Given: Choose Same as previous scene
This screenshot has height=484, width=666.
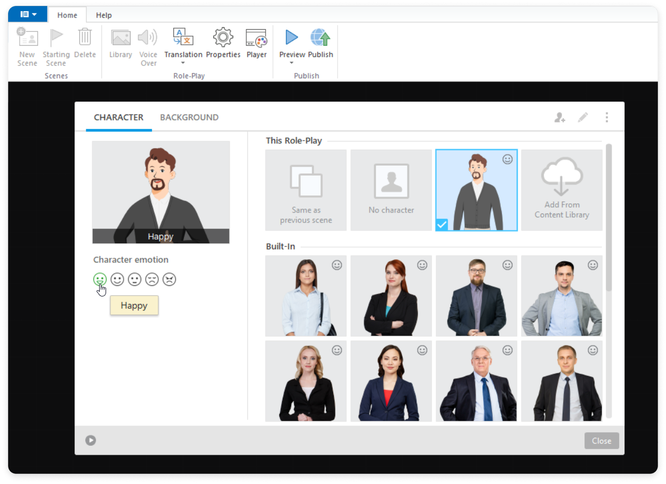Looking at the screenshot, I should tap(306, 190).
